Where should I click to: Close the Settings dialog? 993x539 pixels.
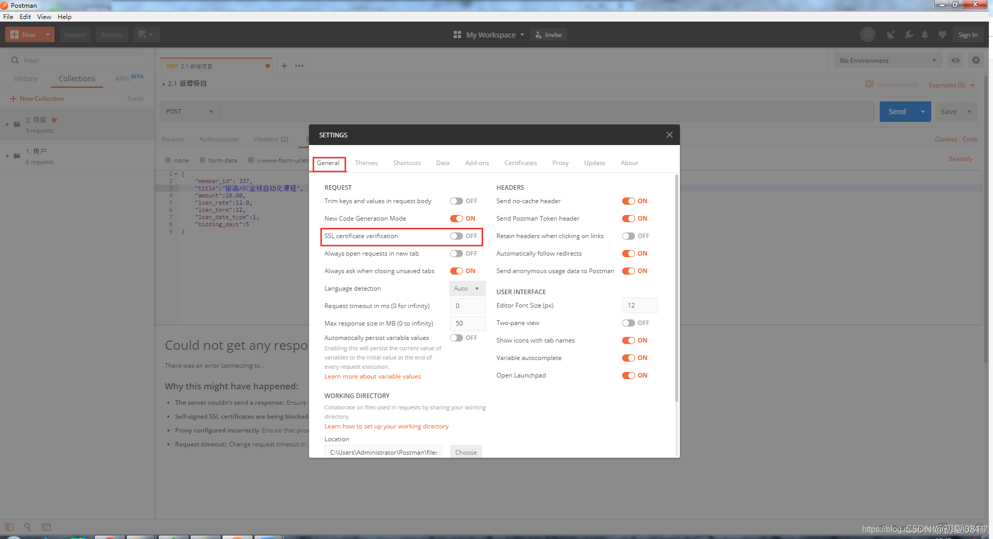[x=669, y=135]
